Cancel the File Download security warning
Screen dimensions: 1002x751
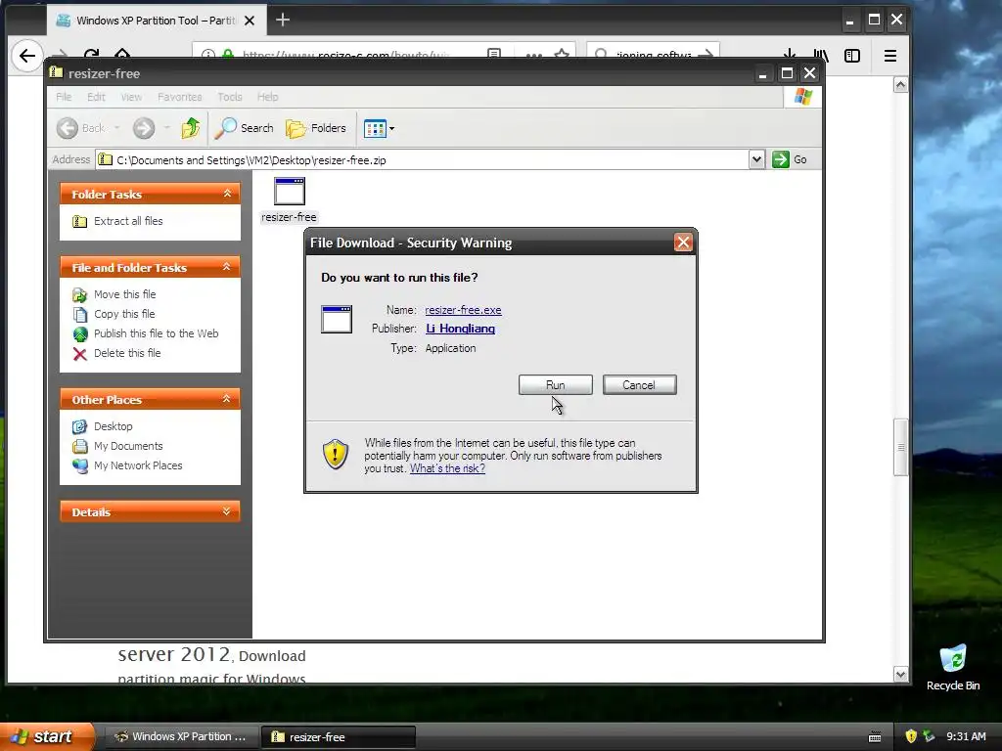tap(639, 385)
